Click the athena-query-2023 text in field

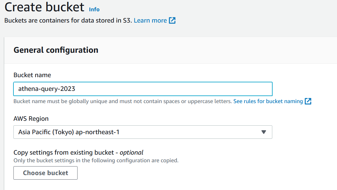(x=47, y=89)
